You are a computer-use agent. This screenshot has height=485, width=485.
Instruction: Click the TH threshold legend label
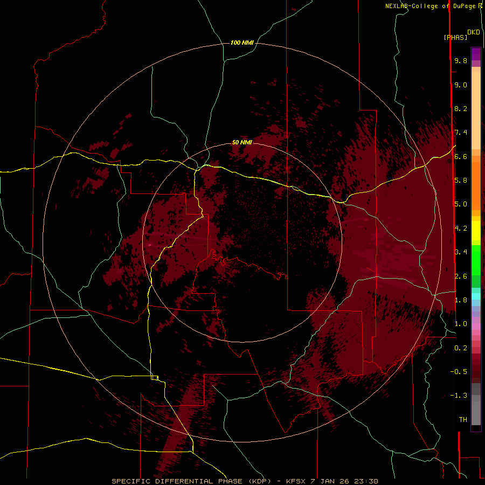pos(463,420)
